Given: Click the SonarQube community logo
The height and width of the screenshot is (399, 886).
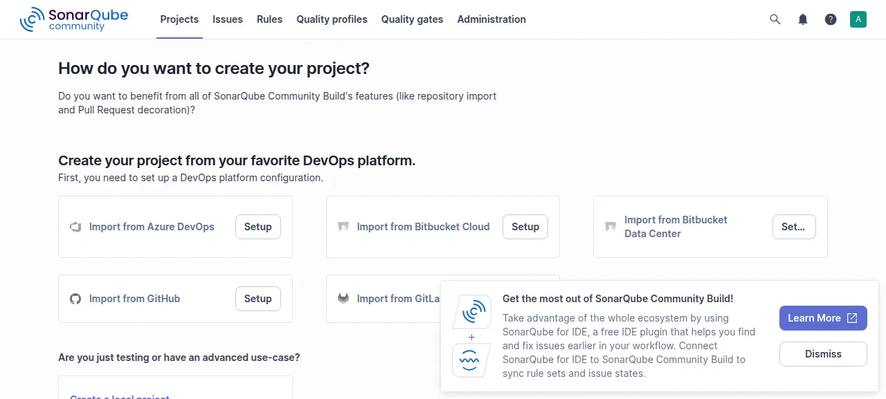Looking at the screenshot, I should click(74, 19).
